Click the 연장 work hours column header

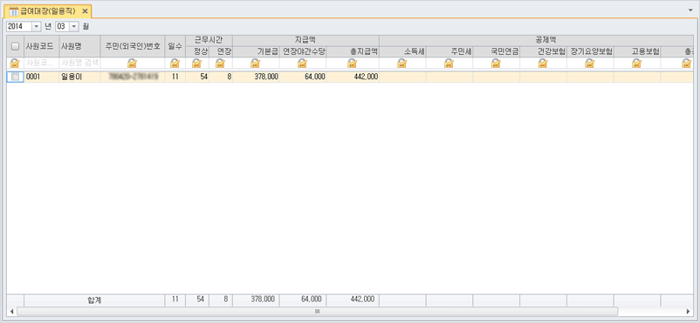point(221,51)
